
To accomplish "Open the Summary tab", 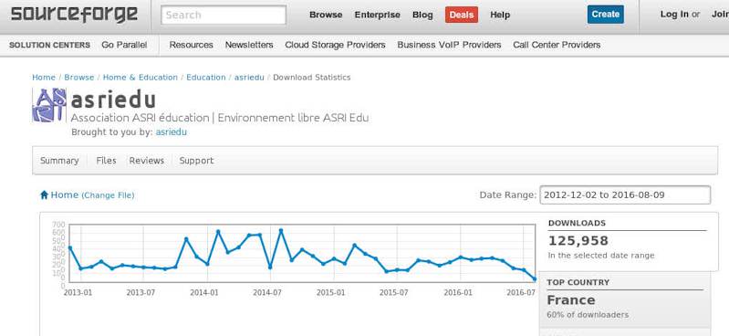I will (59, 161).
